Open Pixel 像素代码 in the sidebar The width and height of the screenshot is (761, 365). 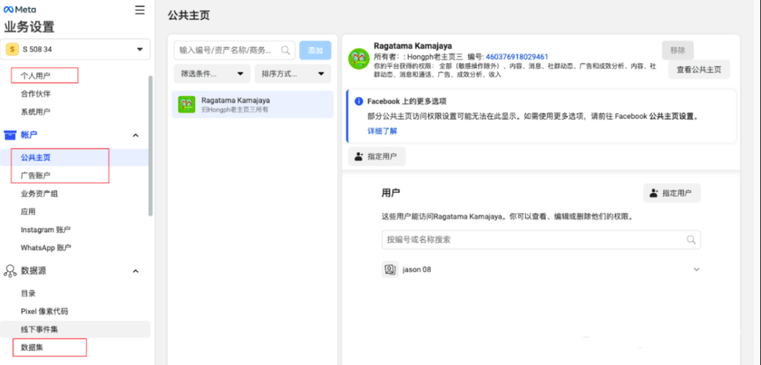coord(44,311)
